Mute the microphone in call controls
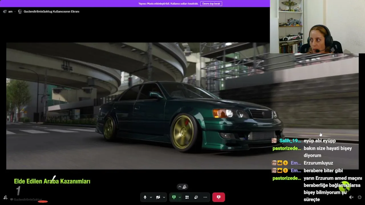The height and width of the screenshot is (205, 365). click(145, 197)
